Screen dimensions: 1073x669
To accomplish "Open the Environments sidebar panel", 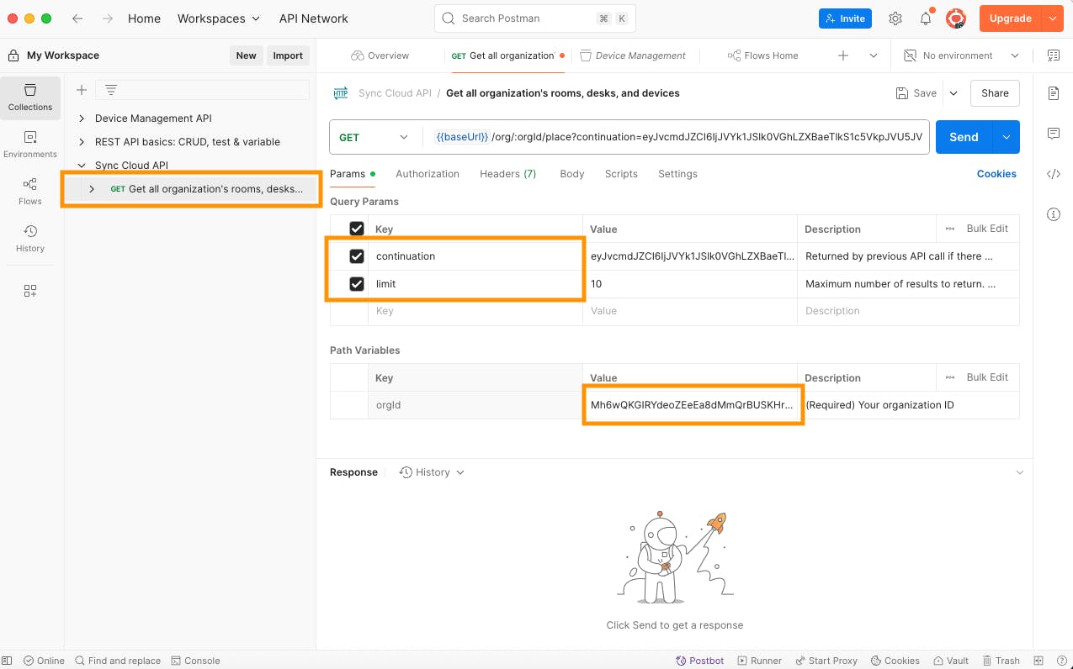I will click(x=30, y=145).
